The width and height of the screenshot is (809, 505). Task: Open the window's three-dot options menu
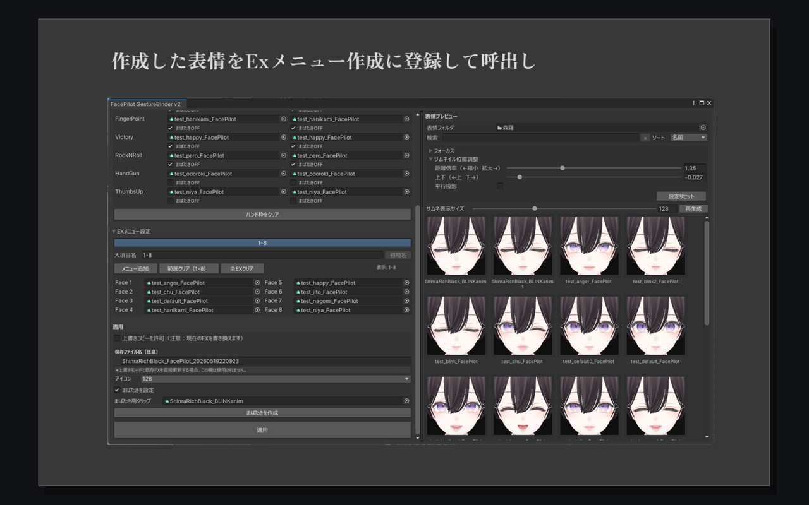pos(694,103)
